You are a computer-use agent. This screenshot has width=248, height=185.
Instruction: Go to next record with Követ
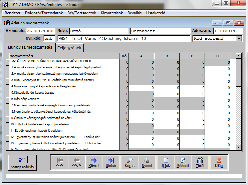click(x=93, y=162)
